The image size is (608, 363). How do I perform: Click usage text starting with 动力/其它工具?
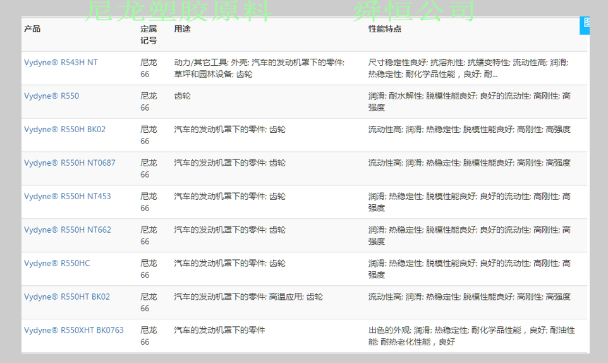click(259, 68)
